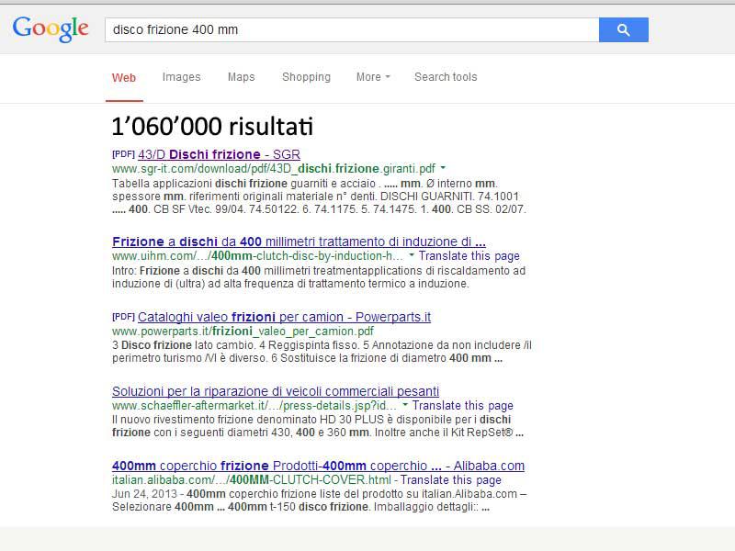Focus the search box containing 'disco frizione 400 mm'
The image size is (735, 551).
(x=351, y=29)
